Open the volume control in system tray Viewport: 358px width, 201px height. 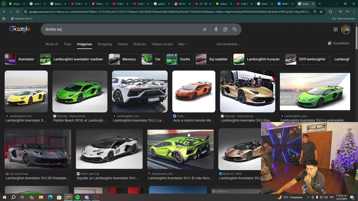[326, 197]
